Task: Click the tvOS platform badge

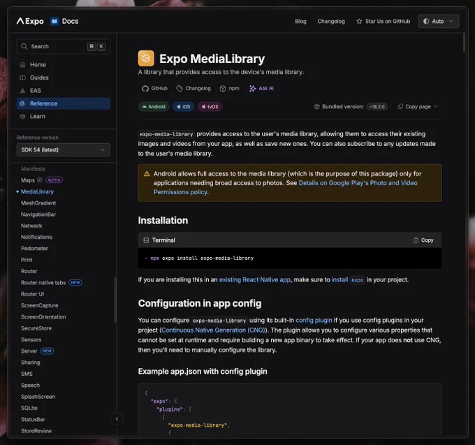Action: (x=210, y=107)
